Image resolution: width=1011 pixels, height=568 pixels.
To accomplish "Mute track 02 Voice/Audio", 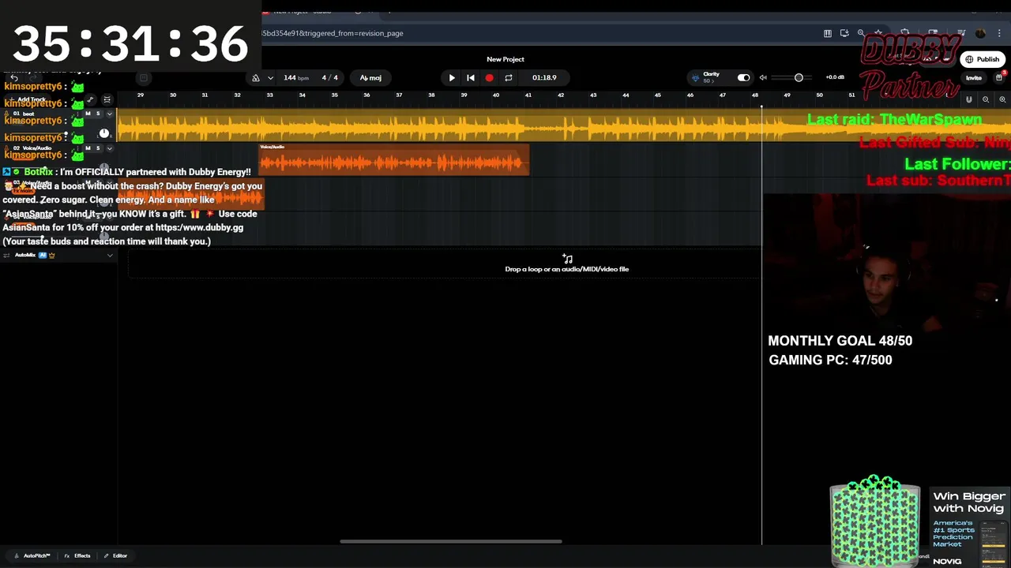I will tap(88, 148).
